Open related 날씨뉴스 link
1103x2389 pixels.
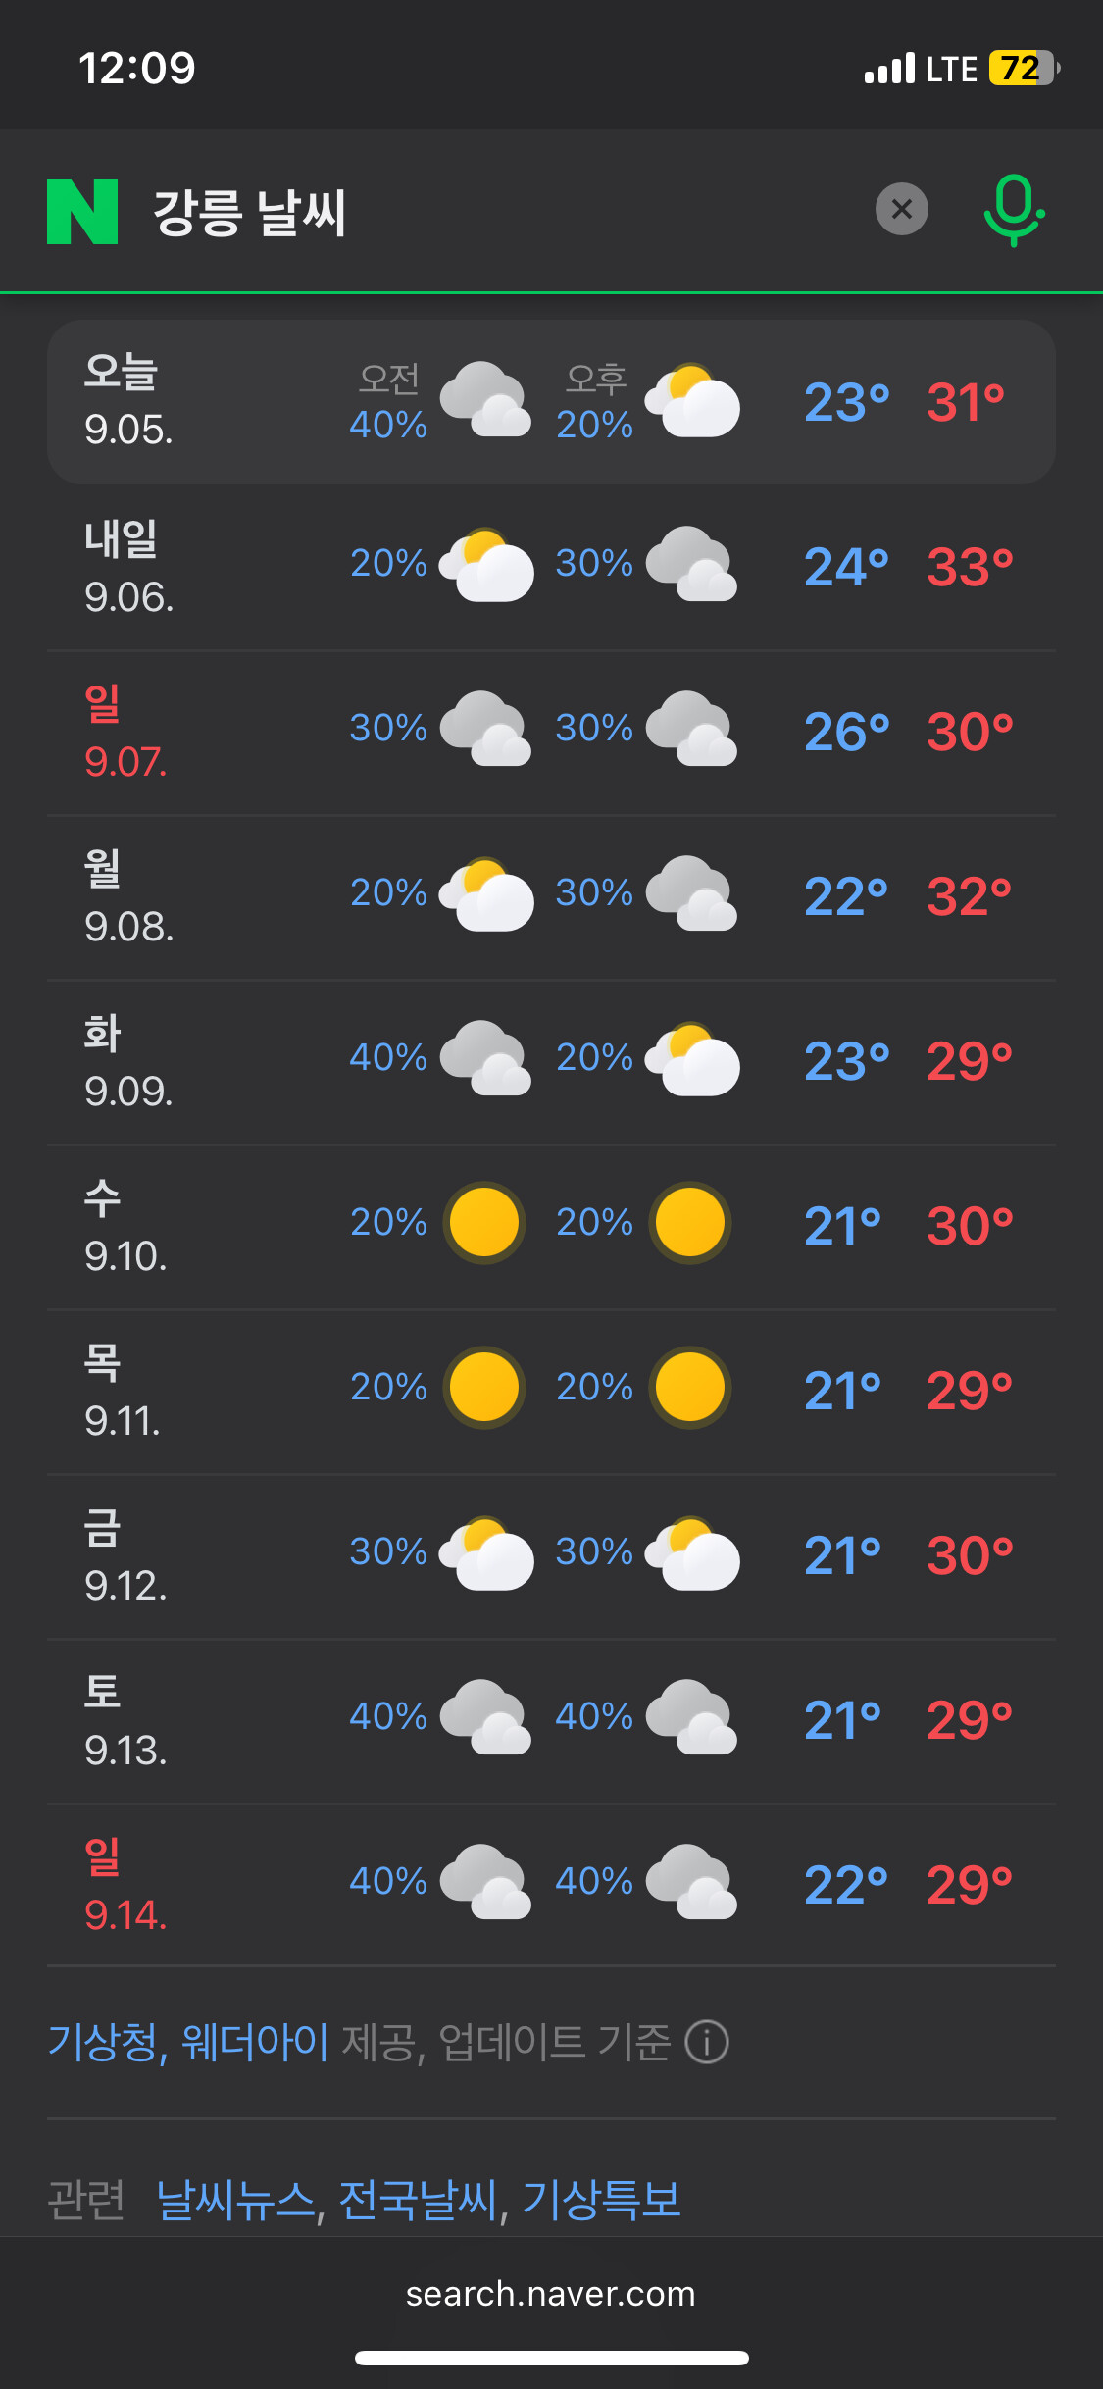point(235,2200)
